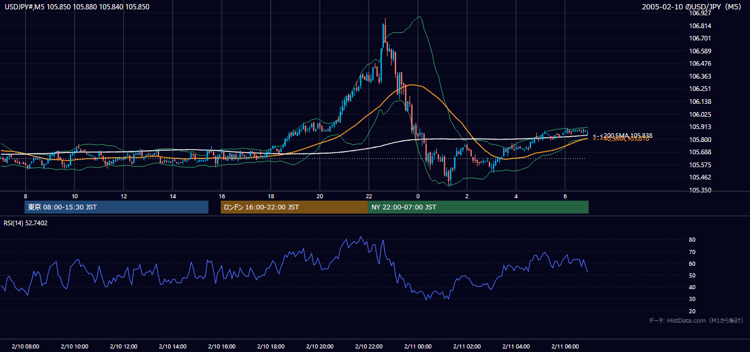
Task: Select the London 16:00-22:00 JST session bar
Action: click(294, 207)
